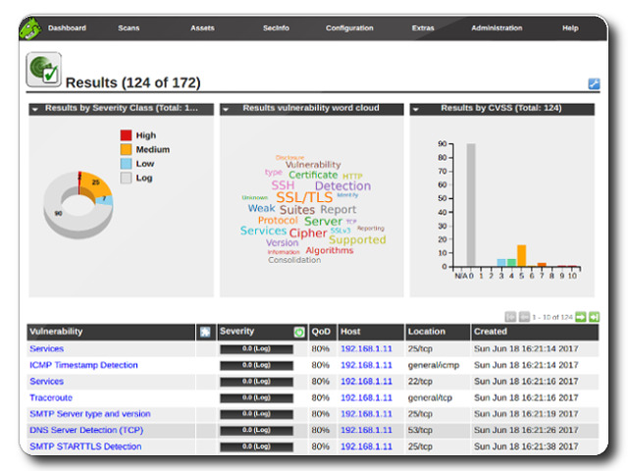
Task: Sort the table by the Created column
Action: pos(491,333)
